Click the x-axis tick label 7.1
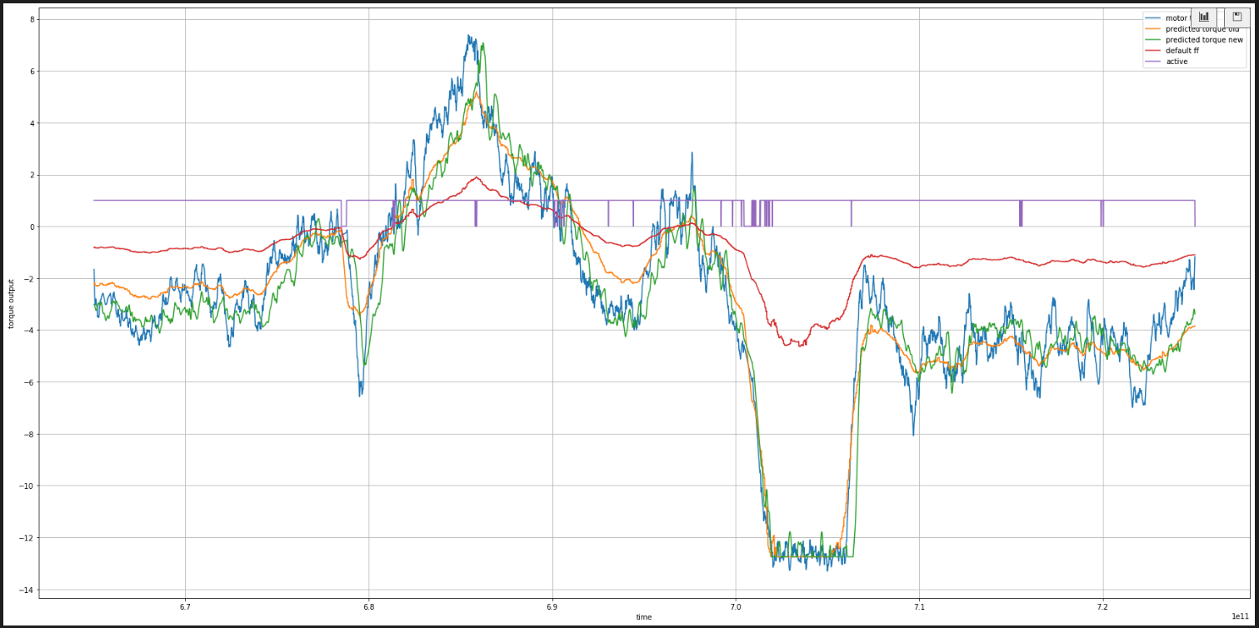 click(919, 606)
